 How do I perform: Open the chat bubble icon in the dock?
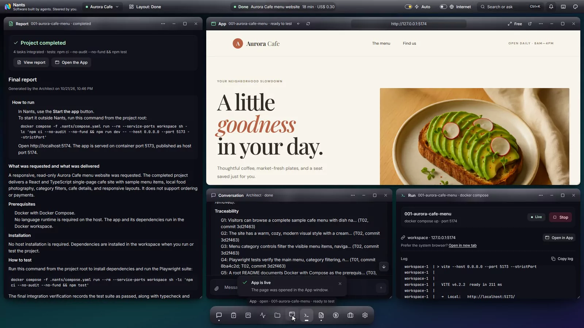coord(219,315)
